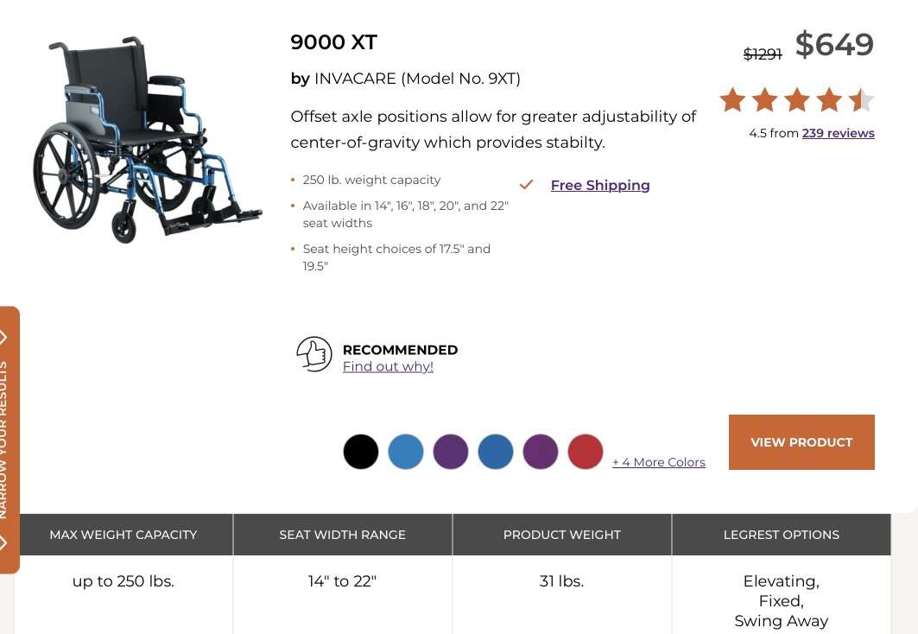Viewport: 918px width, 634px height.
Task: Click the Free Shipping checkmark icon
Action: (525, 184)
